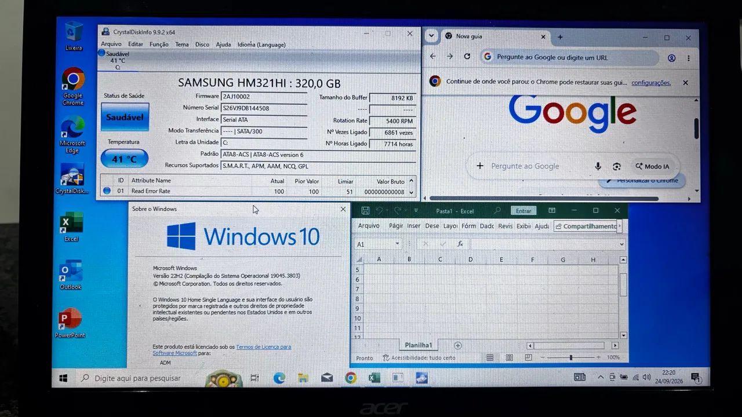Switch Excel to Normal view
742x417 pixels.
[490, 358]
